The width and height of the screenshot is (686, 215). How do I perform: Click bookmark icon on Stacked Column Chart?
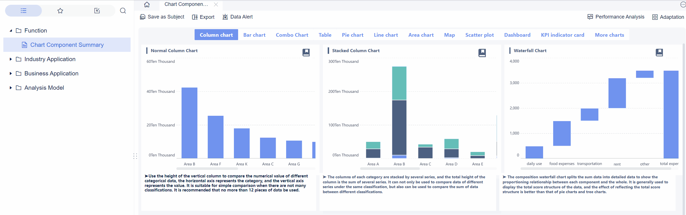click(x=482, y=53)
